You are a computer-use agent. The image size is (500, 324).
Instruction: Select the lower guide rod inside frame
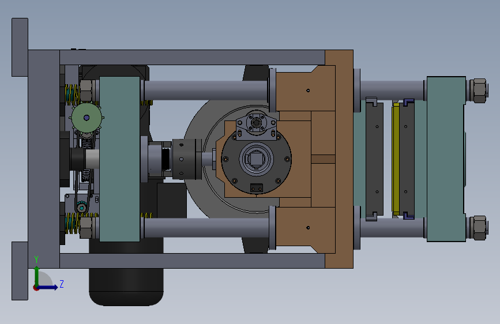pos(206,228)
